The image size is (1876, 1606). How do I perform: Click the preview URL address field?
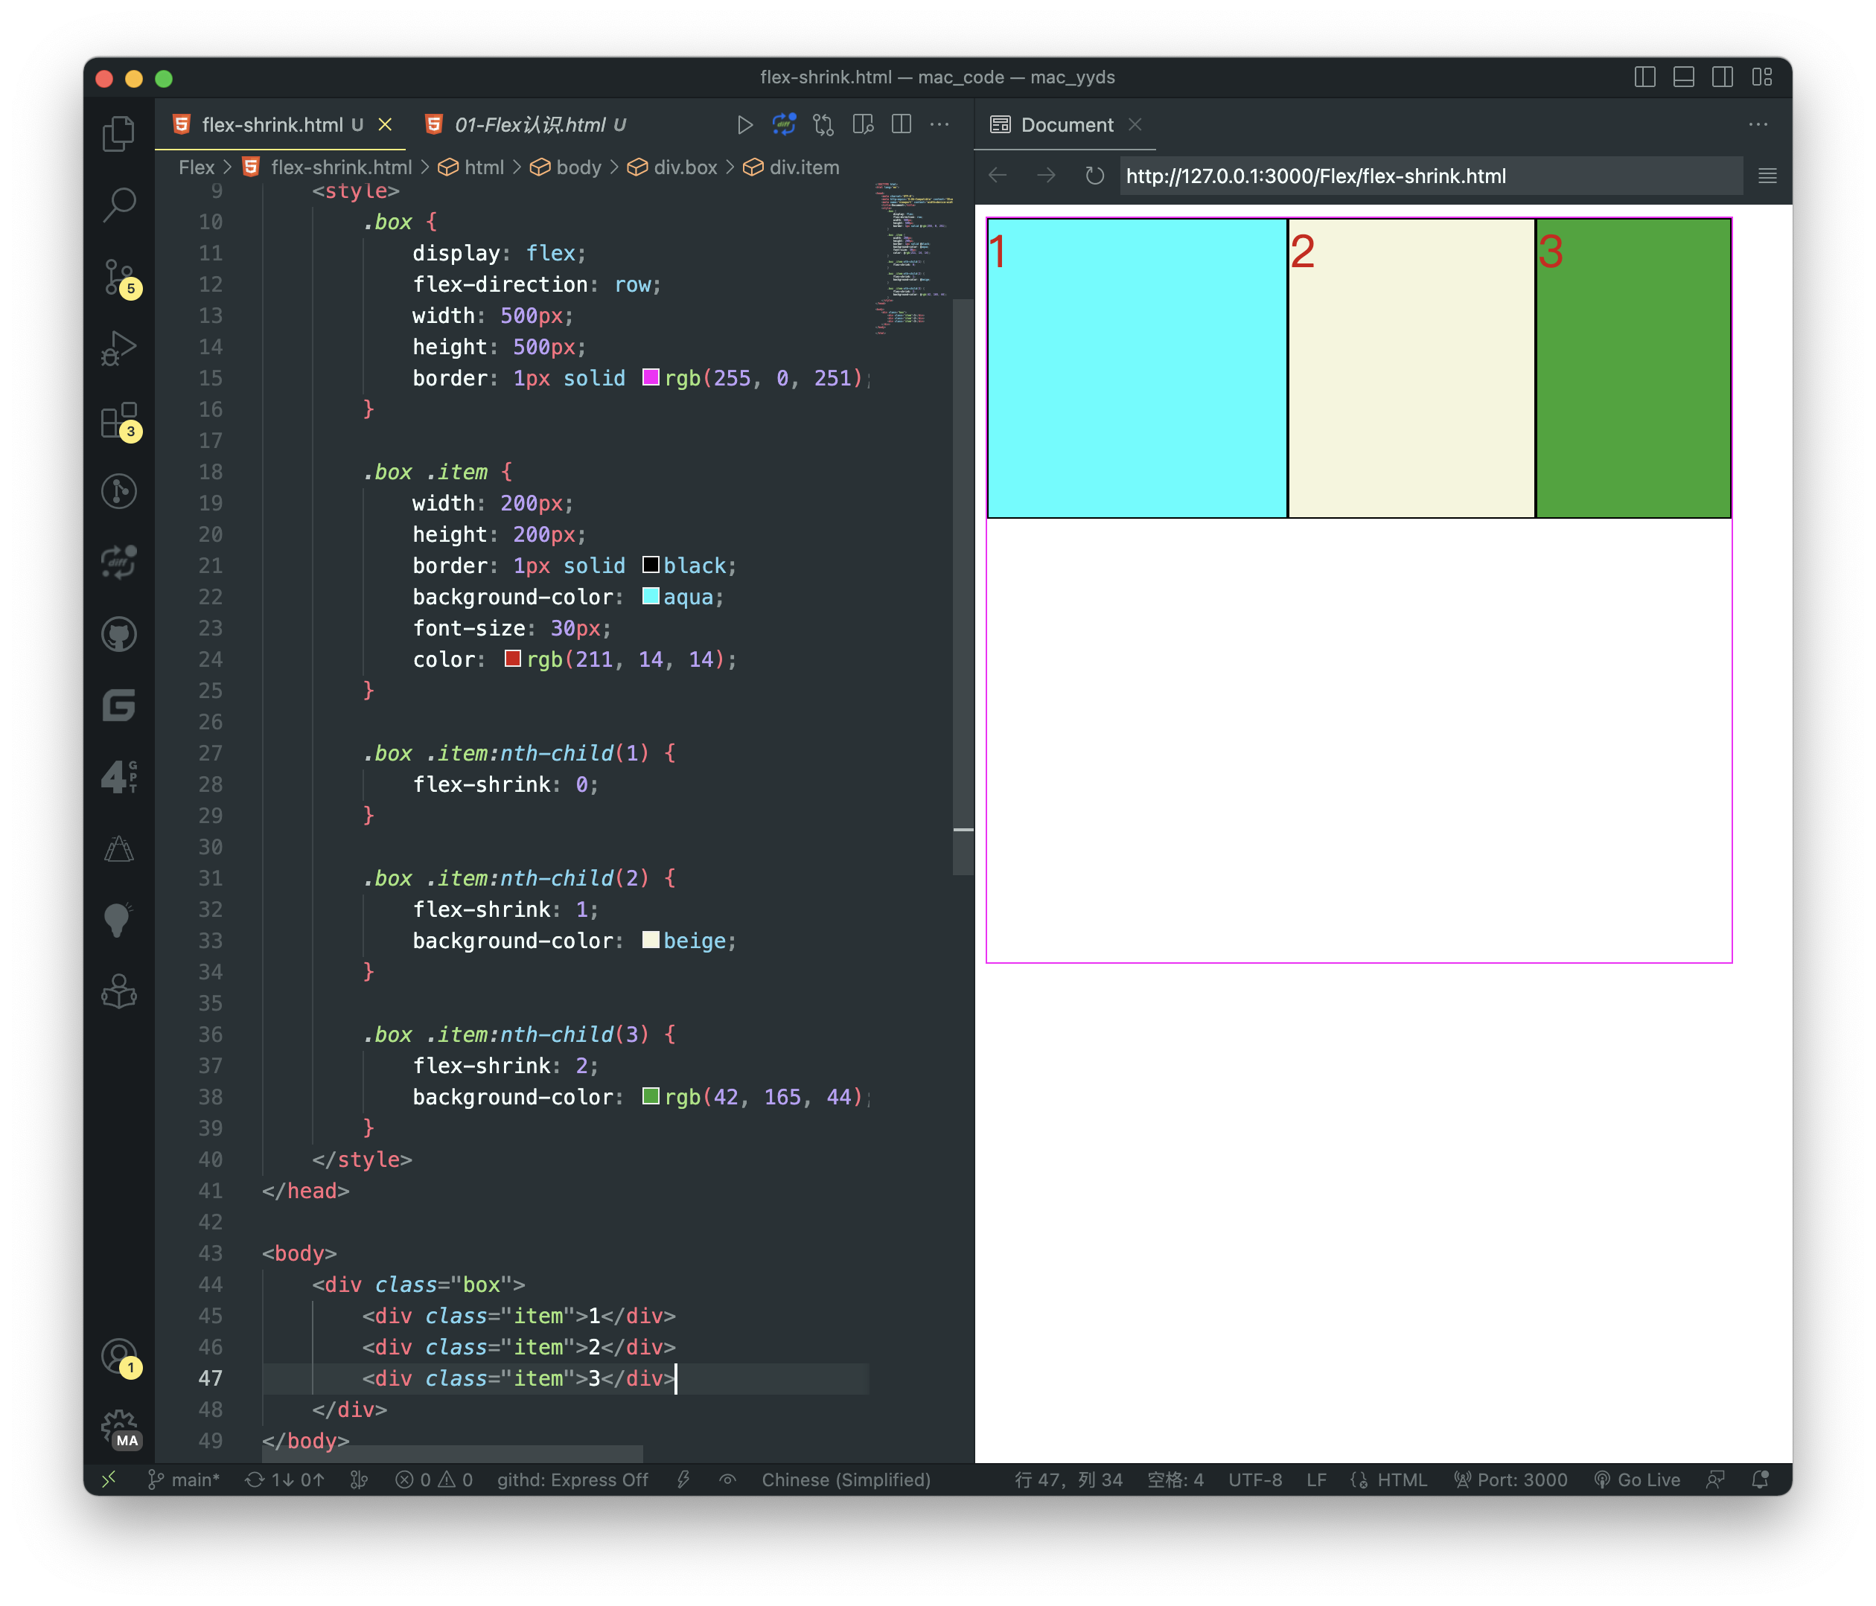tap(1432, 176)
